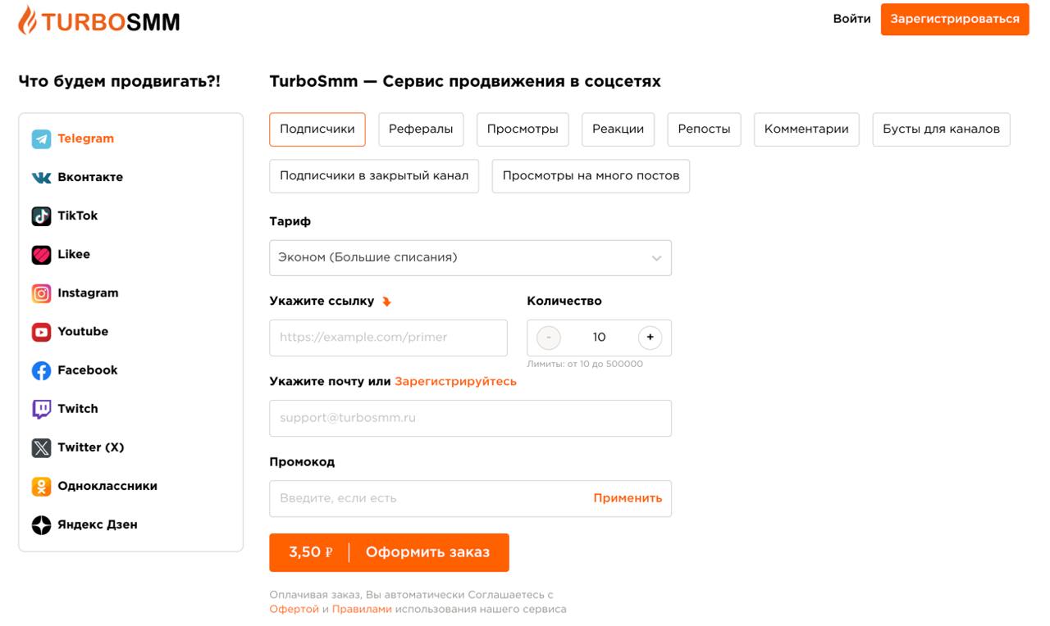
Task: Choose Facebook label in the sidebar
Action: click(88, 370)
